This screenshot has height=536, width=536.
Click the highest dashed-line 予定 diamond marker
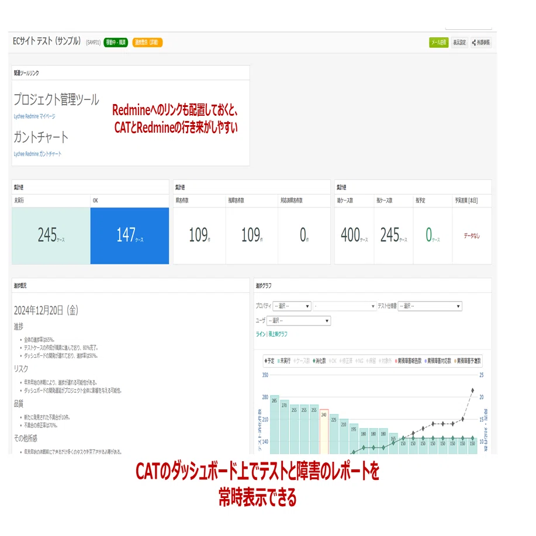(473, 390)
